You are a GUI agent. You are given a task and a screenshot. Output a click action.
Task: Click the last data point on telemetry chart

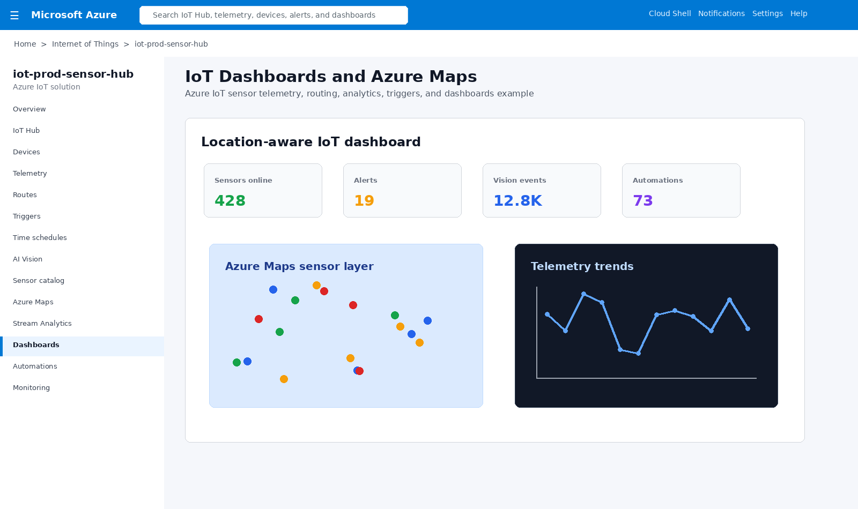point(748,328)
